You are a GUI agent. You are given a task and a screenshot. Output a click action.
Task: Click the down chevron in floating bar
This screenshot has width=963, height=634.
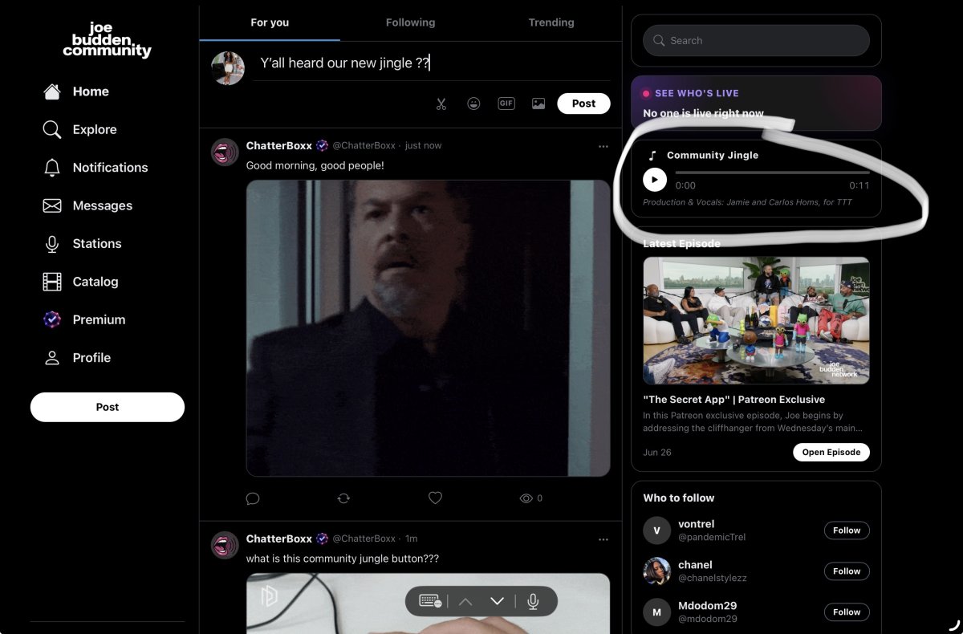point(497,601)
